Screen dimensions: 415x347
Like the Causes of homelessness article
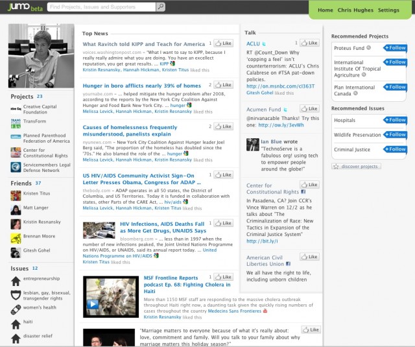[223, 126]
